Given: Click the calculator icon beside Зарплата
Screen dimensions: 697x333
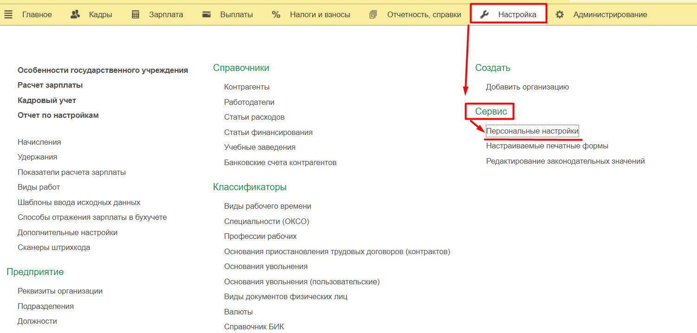Looking at the screenshot, I should pyautogui.click(x=136, y=14).
